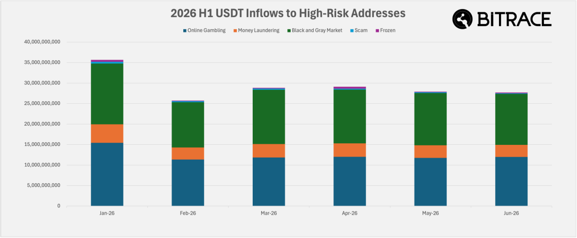Click the chart title text
The width and height of the screenshot is (577, 238).
(288, 13)
